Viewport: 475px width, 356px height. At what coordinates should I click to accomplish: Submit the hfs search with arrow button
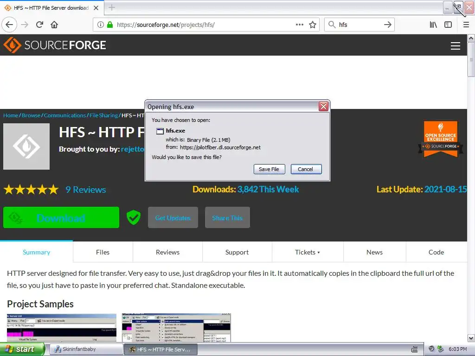[387, 25]
